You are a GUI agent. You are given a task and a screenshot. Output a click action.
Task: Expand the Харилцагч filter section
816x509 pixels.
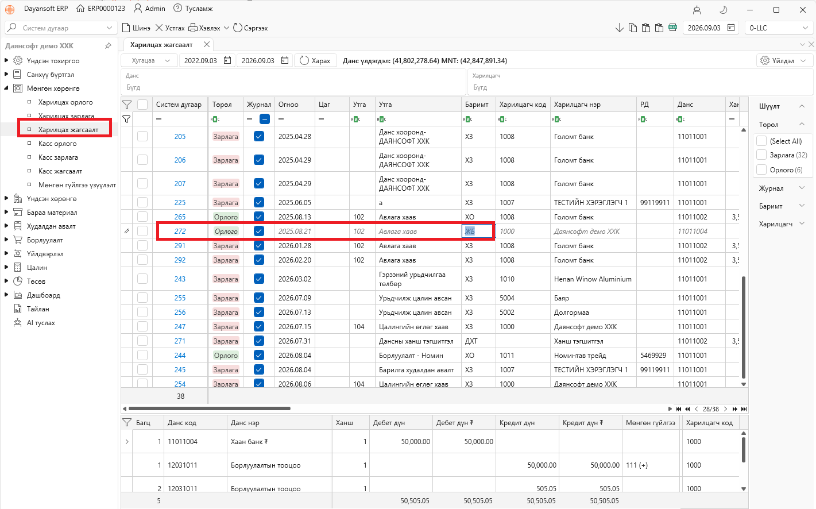(x=802, y=223)
